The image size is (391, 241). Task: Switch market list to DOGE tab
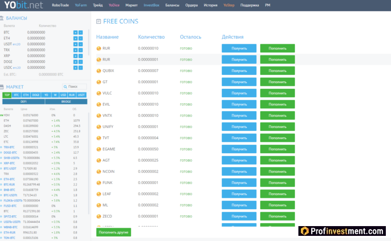click(35, 95)
